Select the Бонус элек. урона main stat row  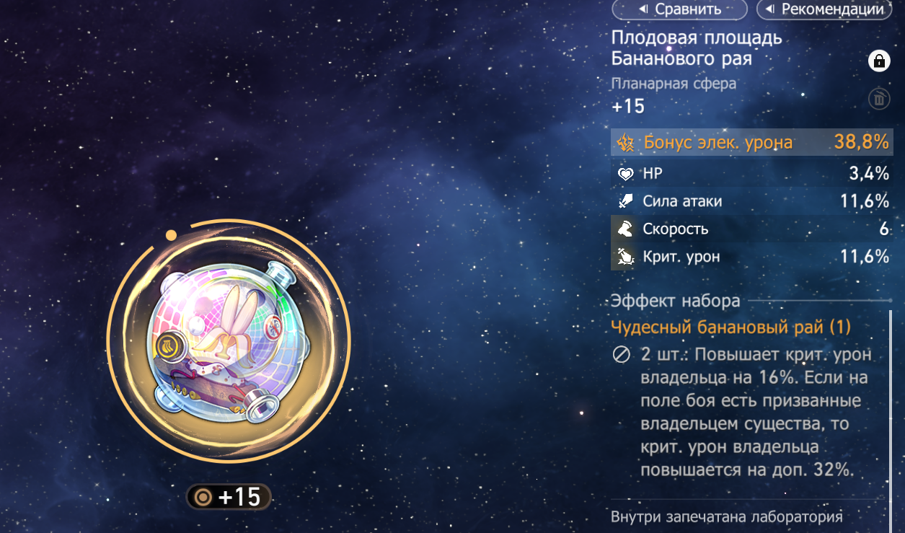[751, 143]
